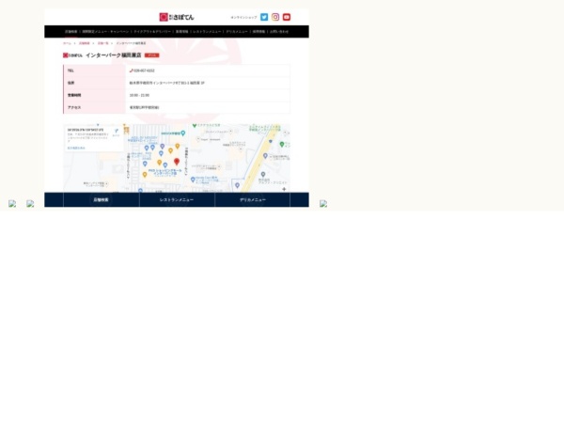Image resolution: width=564 pixels, height=423 pixels.
Task: Click the teal pin at map top center
Action: coord(182,133)
